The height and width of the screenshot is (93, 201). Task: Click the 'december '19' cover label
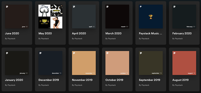tap(57, 73)
